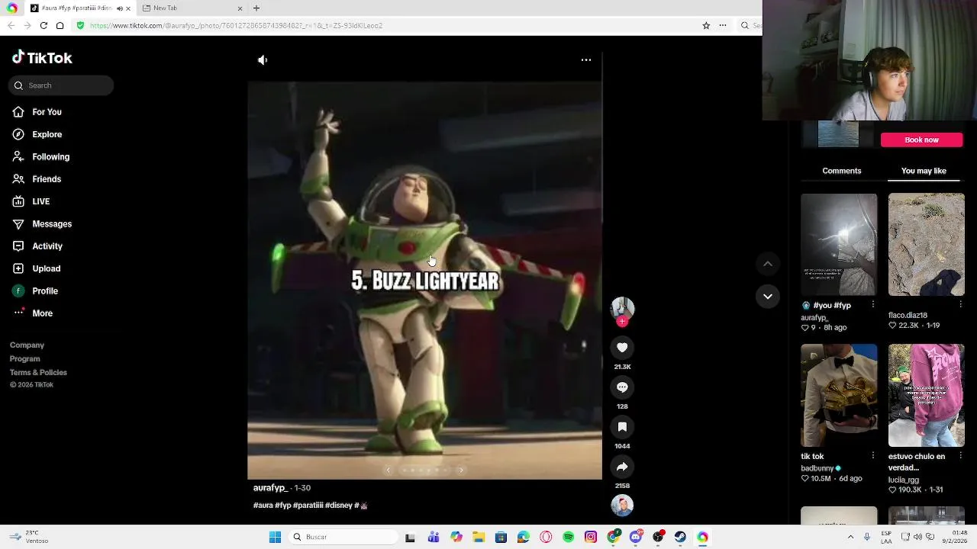Click the #aura hashtag in caption
977x549 pixels.
coord(263,506)
